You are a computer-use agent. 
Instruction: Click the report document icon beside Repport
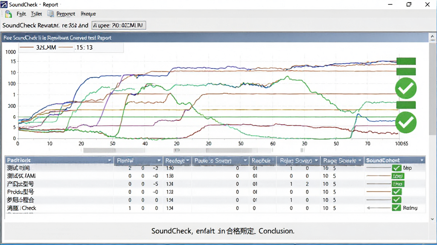click(50, 14)
